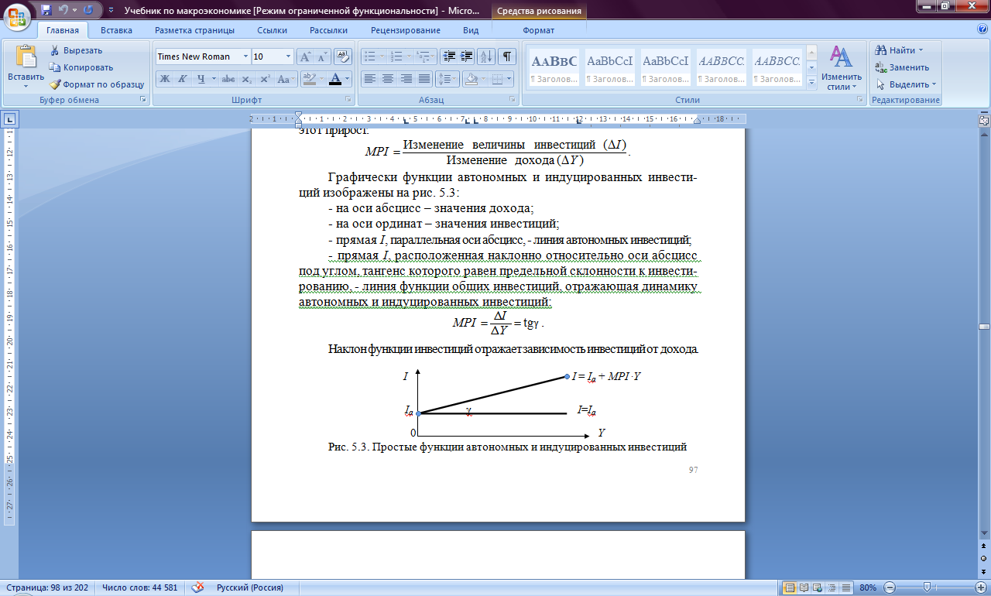Image resolution: width=991 pixels, height=596 pixels.
Task: Switch to Web Layout view
Action: coord(817,587)
